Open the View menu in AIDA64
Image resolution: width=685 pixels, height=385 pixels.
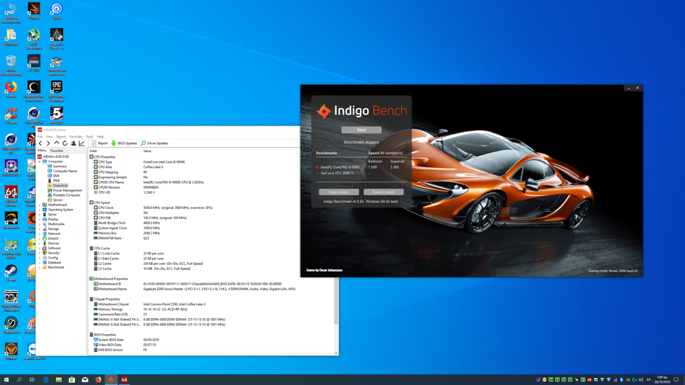tap(49, 136)
